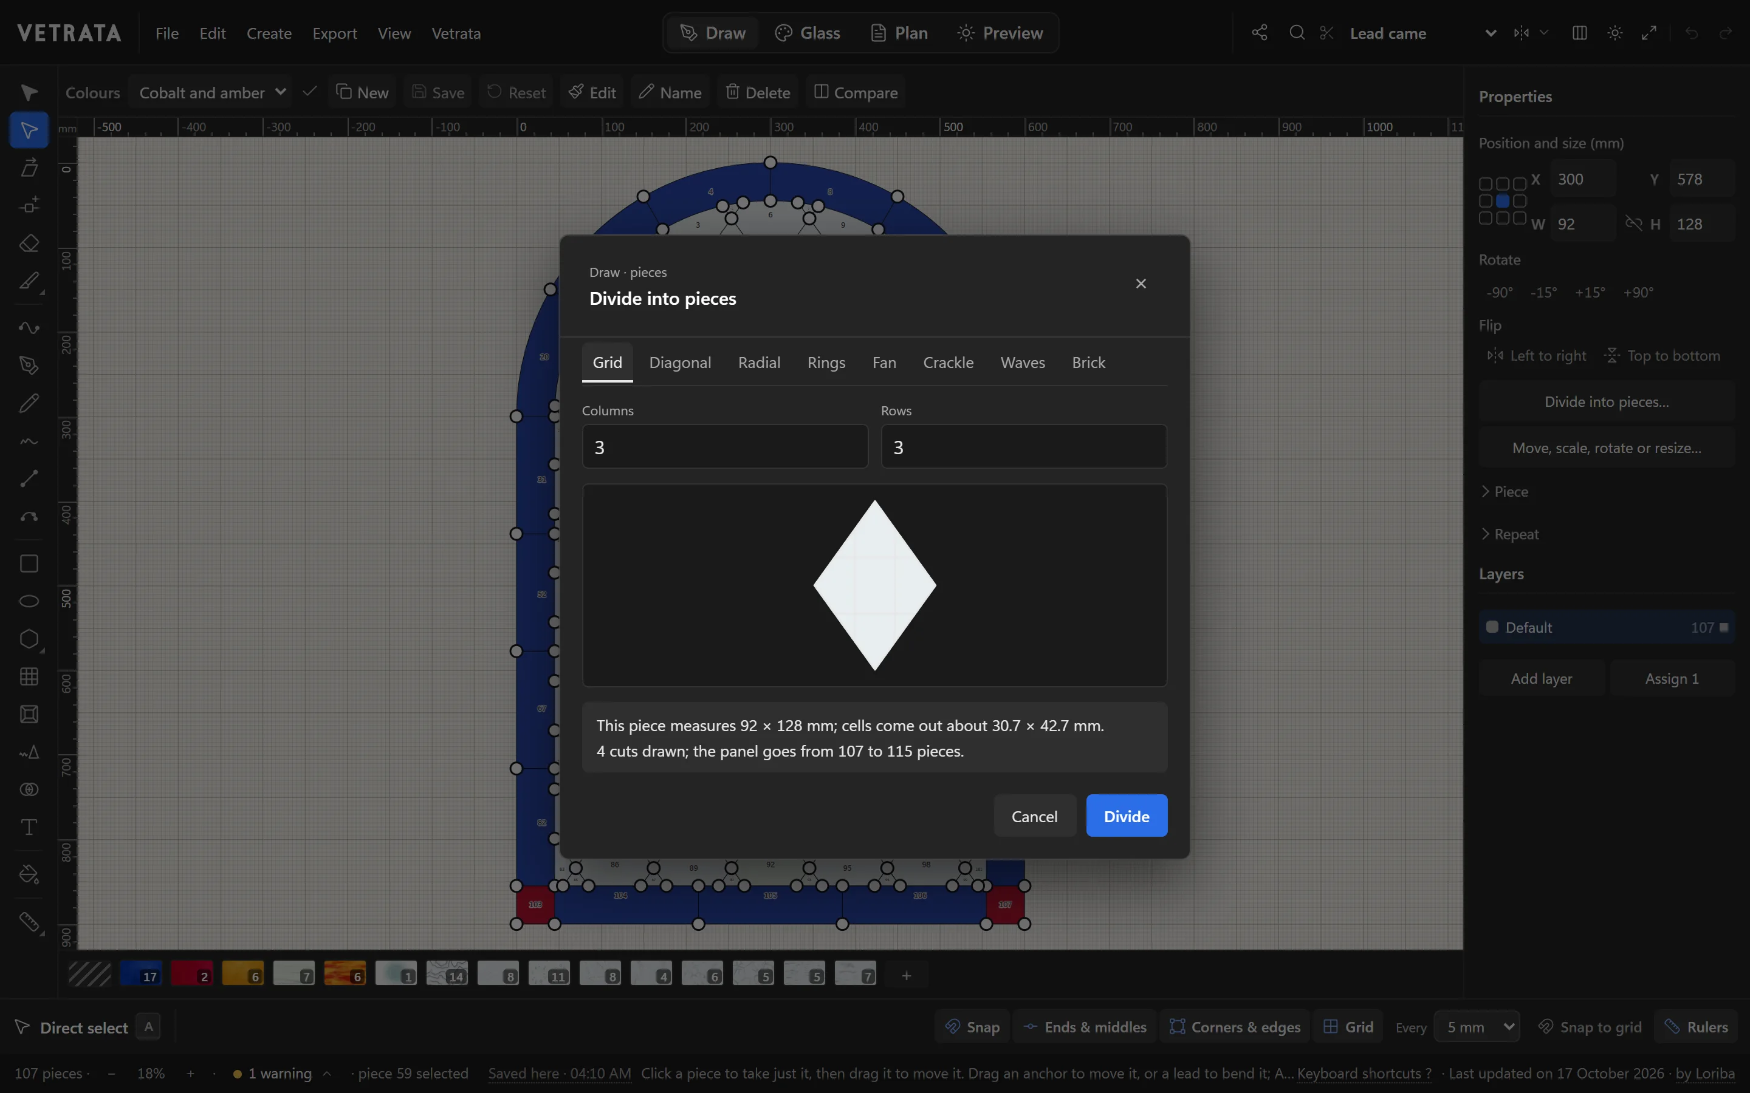Select the paint bucket fill tool
This screenshot has width=1750, height=1093.
pos(29,874)
